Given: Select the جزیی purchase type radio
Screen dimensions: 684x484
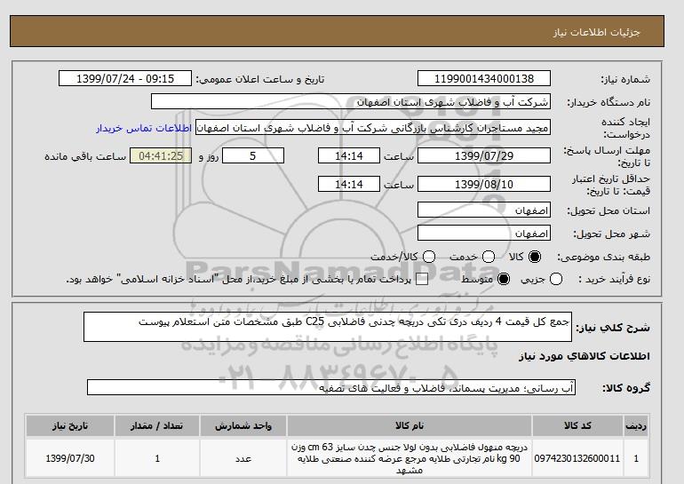Looking at the screenshot, I should (x=556, y=279).
